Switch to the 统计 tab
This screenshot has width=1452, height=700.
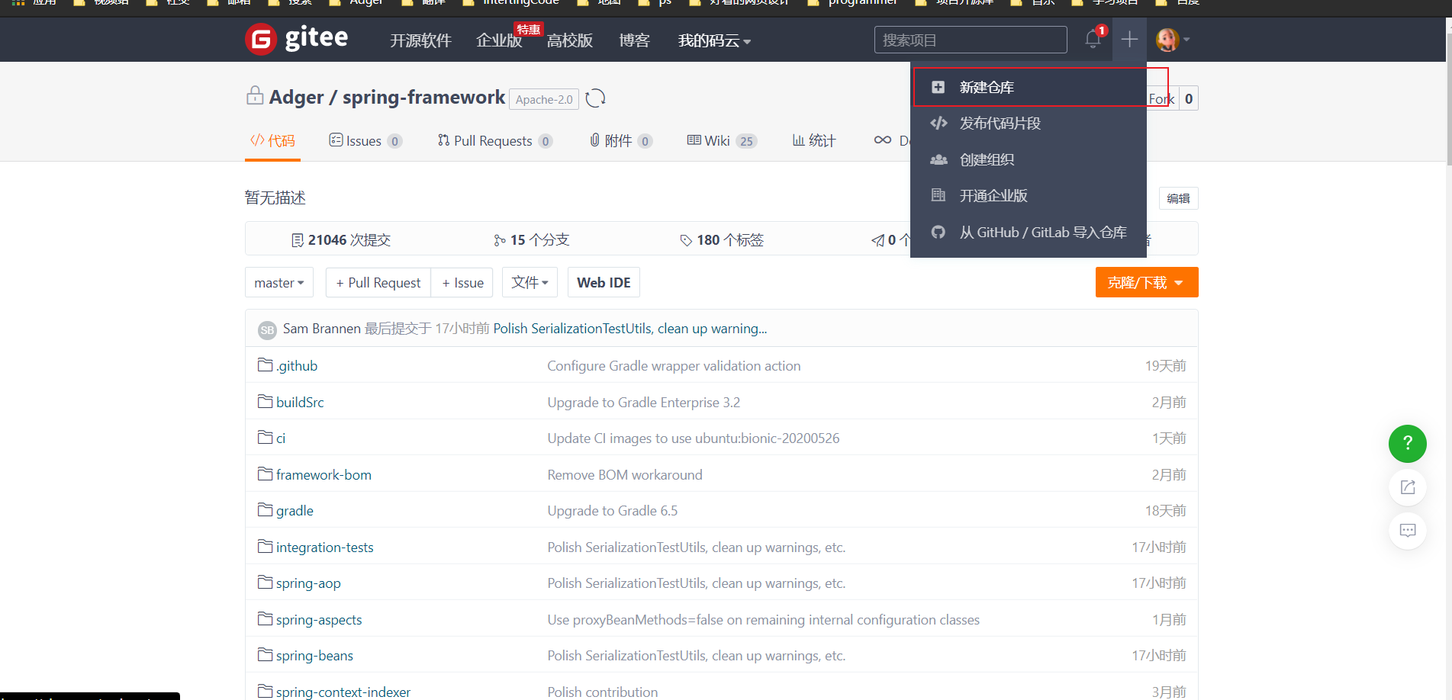click(x=814, y=141)
